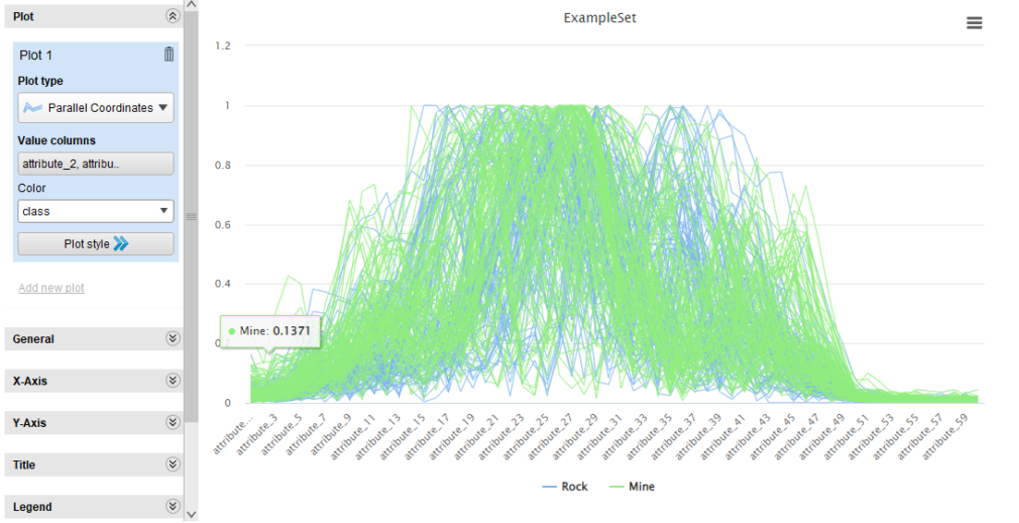Click the ExampleSet chart title

click(600, 18)
